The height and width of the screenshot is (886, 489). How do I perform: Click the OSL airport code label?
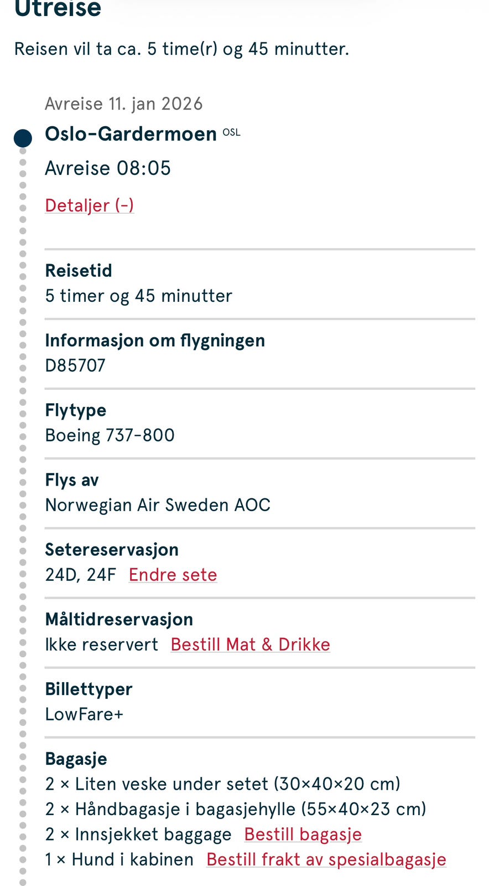pos(231,132)
